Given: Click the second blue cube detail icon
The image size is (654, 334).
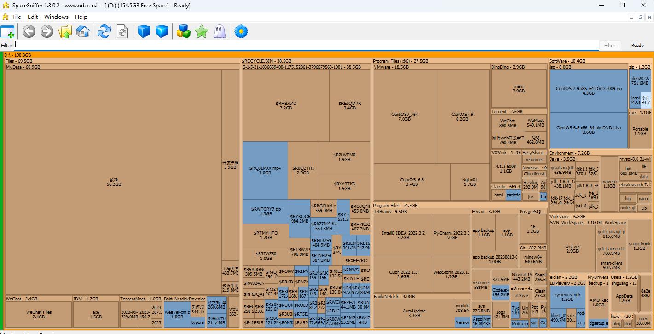Looking at the screenshot, I should 162,31.
